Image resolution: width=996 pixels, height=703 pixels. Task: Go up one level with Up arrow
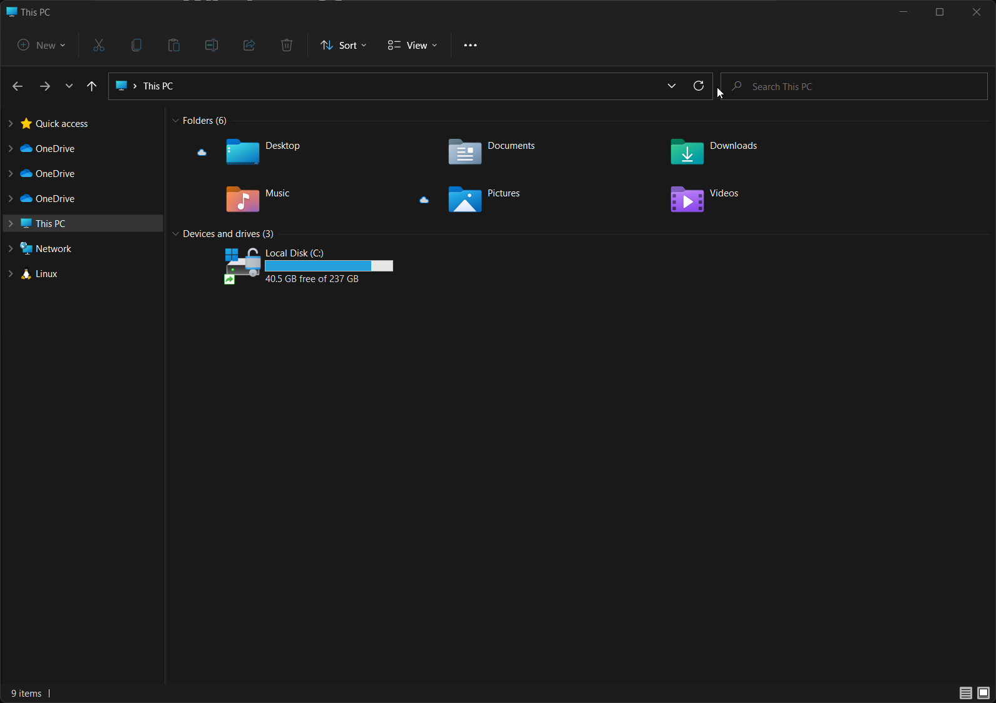(92, 86)
